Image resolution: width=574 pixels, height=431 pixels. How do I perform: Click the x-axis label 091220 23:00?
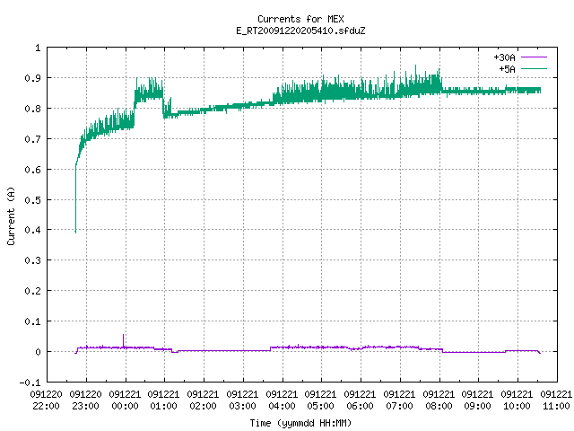tap(86, 400)
